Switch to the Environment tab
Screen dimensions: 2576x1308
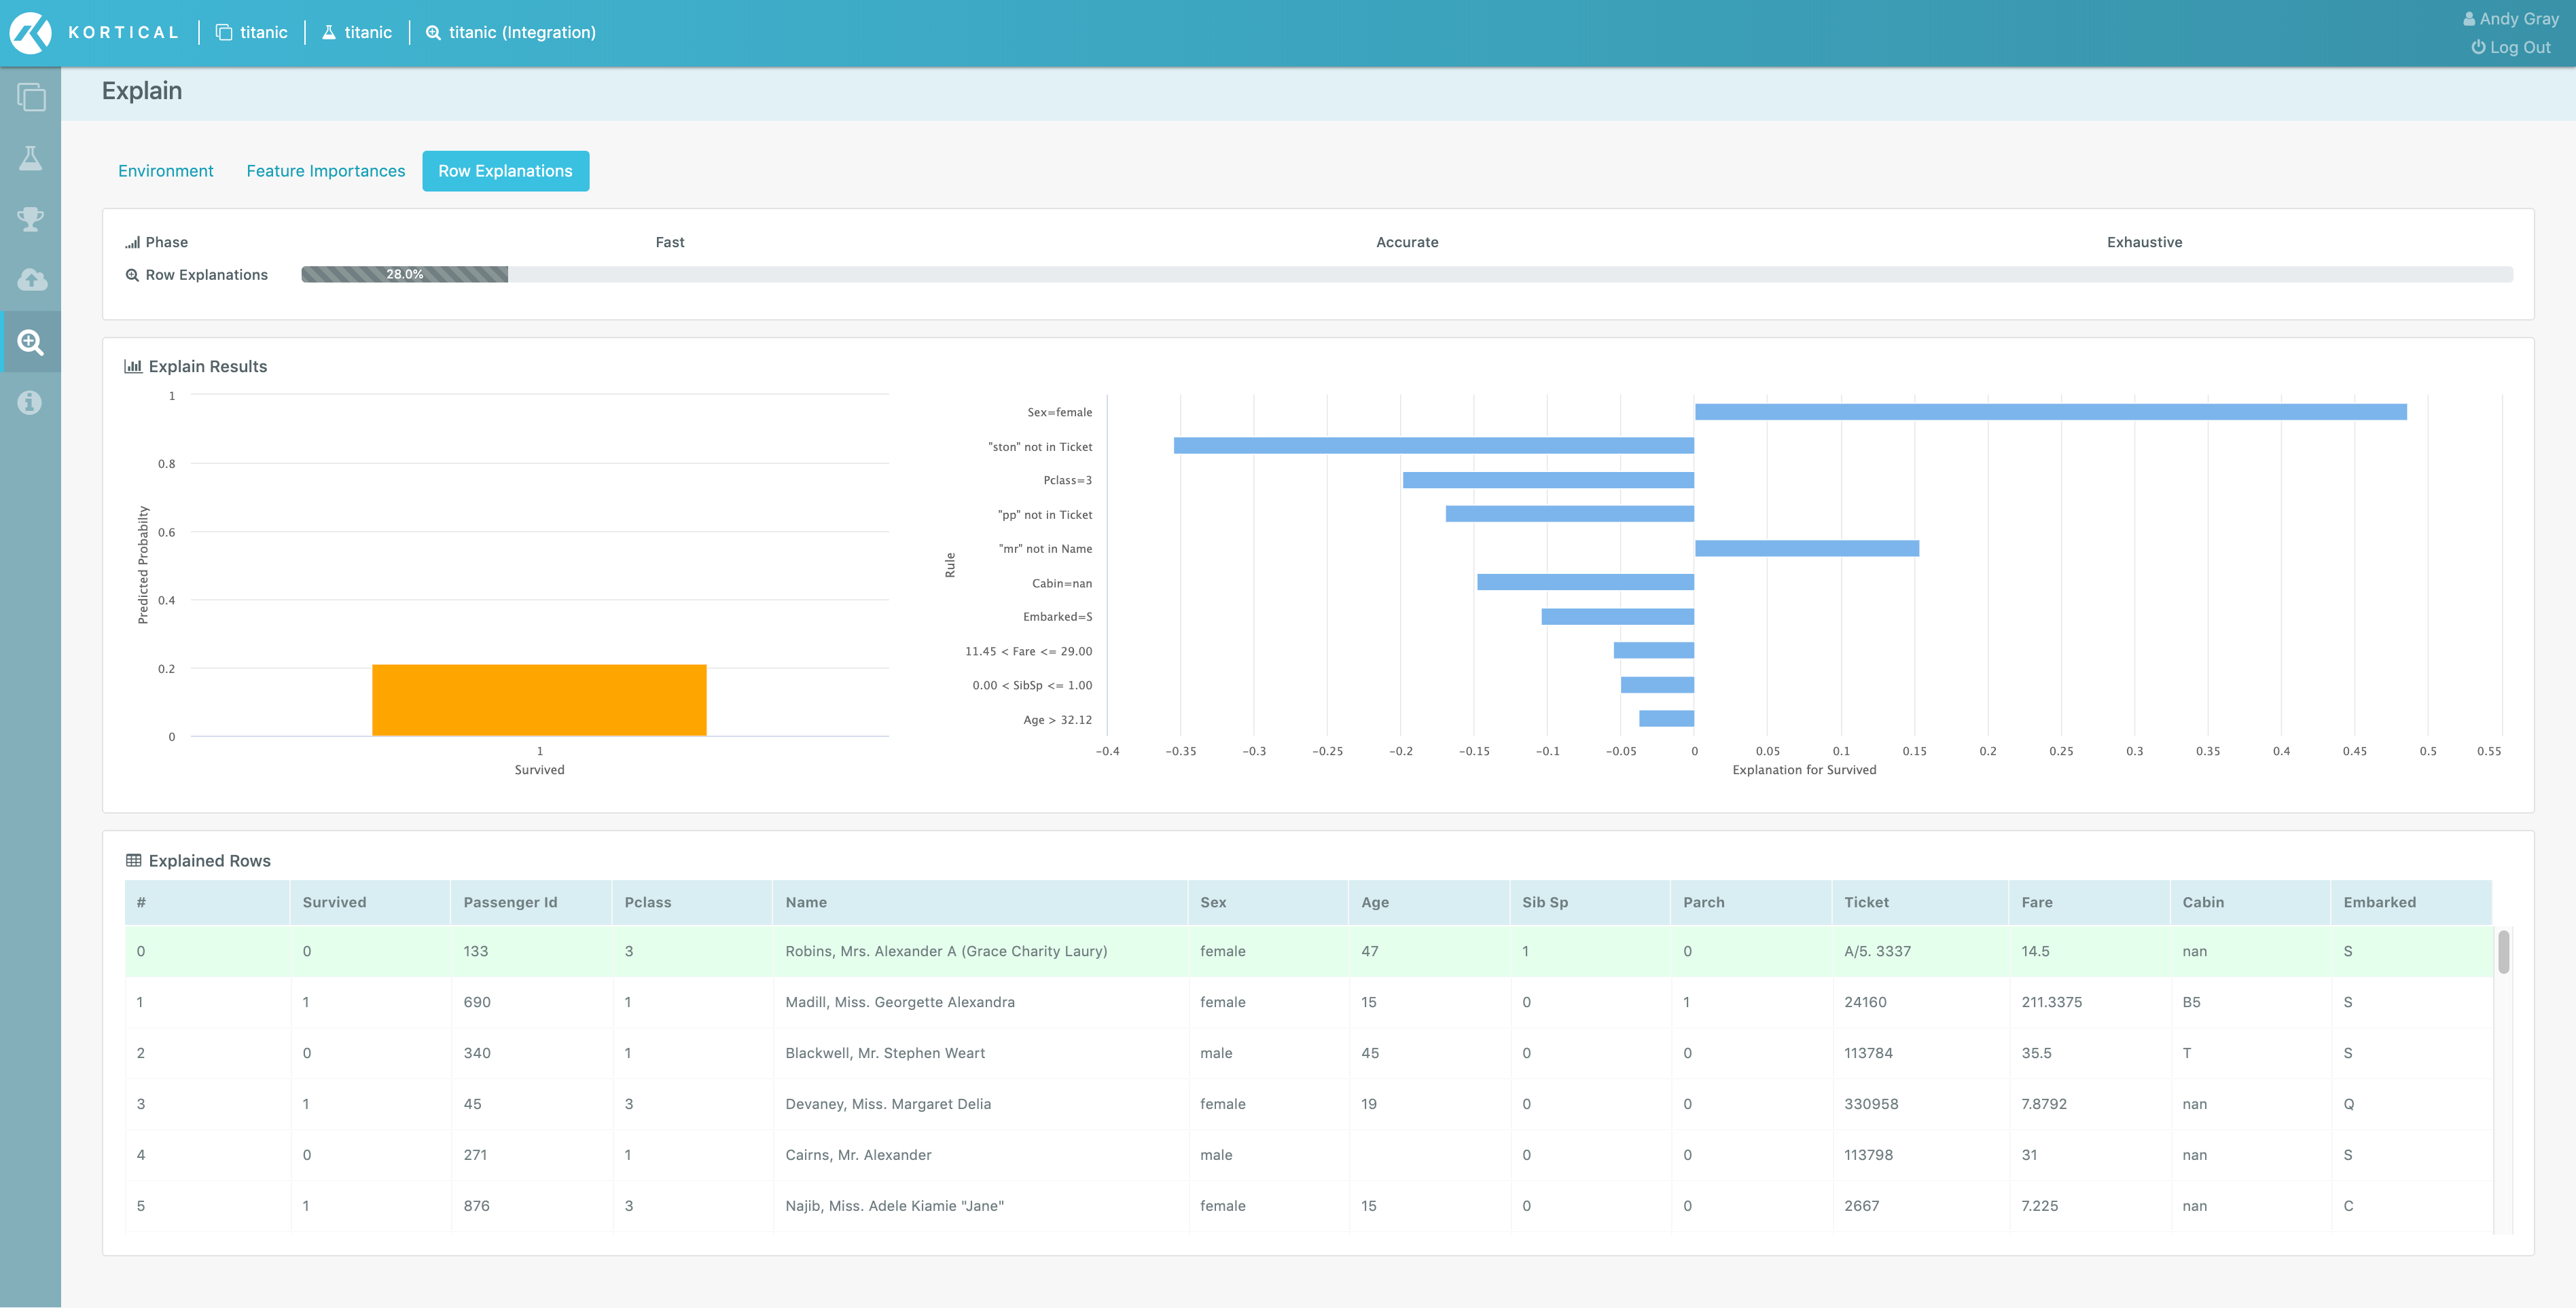165,171
